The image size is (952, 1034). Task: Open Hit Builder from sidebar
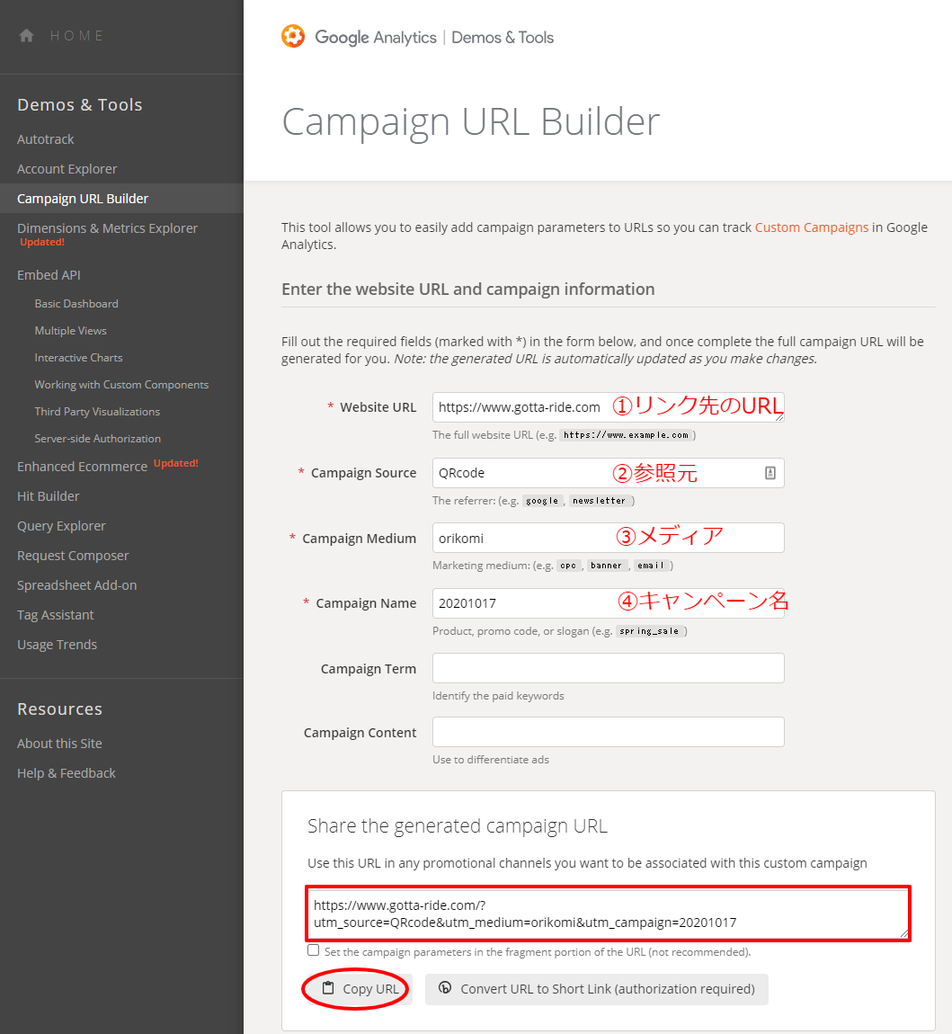tap(49, 496)
